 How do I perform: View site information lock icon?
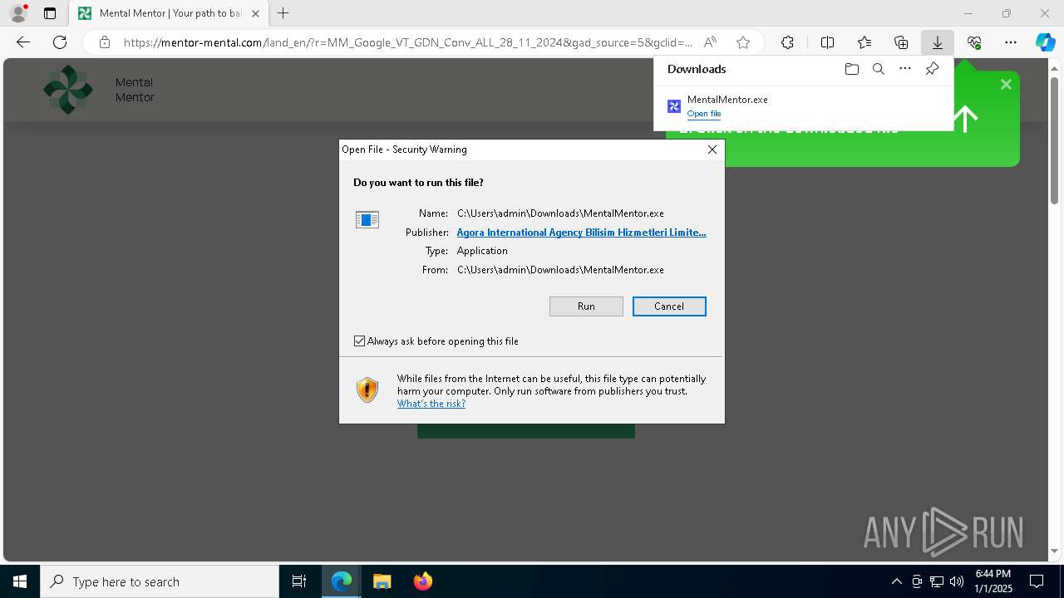pyautogui.click(x=104, y=42)
